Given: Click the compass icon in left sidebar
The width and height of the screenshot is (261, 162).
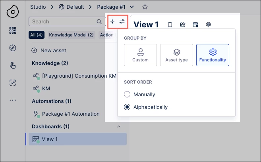Looking at the screenshot, I should [13, 48].
